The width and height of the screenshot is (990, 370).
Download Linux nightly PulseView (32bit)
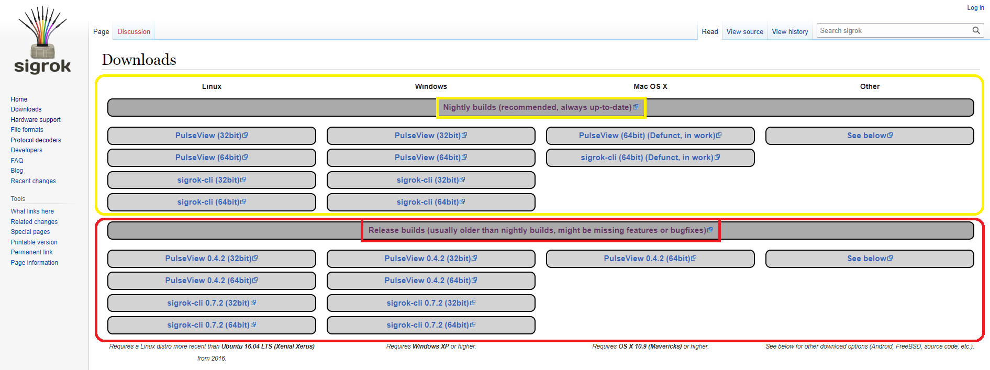coord(212,136)
